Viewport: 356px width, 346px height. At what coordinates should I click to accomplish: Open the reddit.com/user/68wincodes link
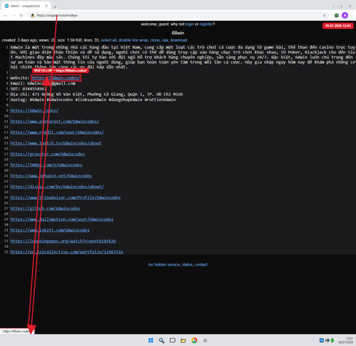[x=57, y=132]
